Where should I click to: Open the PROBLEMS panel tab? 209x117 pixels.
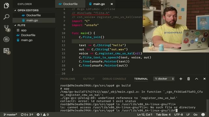[68, 79]
